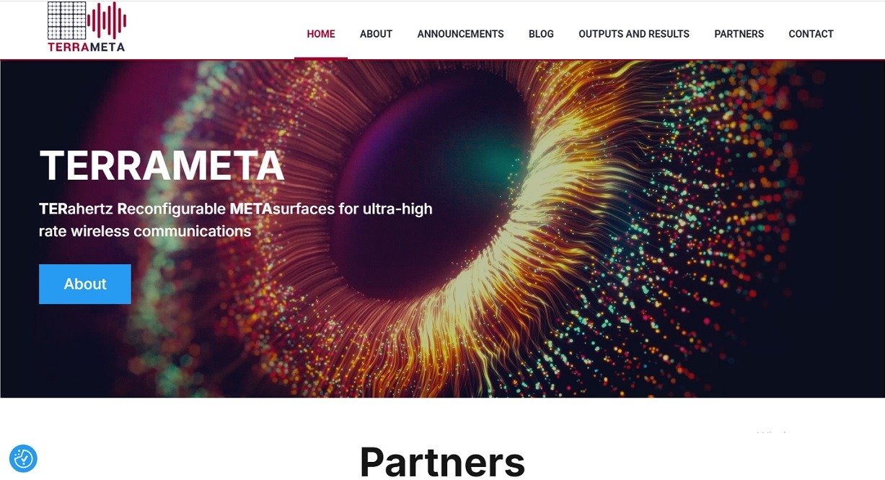
Task: Click the TERahertz Reconfigurable METAsurfaces subtitle
Action: [x=236, y=220]
